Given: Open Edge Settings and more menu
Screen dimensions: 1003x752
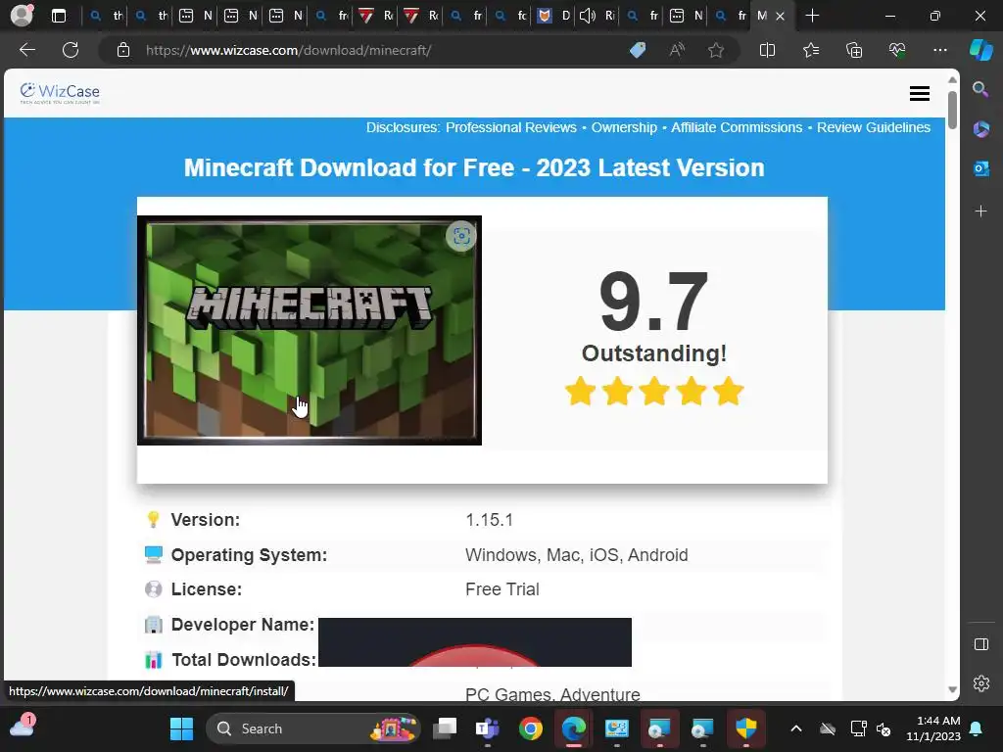Looking at the screenshot, I should 939,50.
